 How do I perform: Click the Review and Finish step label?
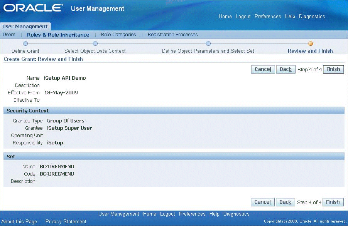(310, 51)
